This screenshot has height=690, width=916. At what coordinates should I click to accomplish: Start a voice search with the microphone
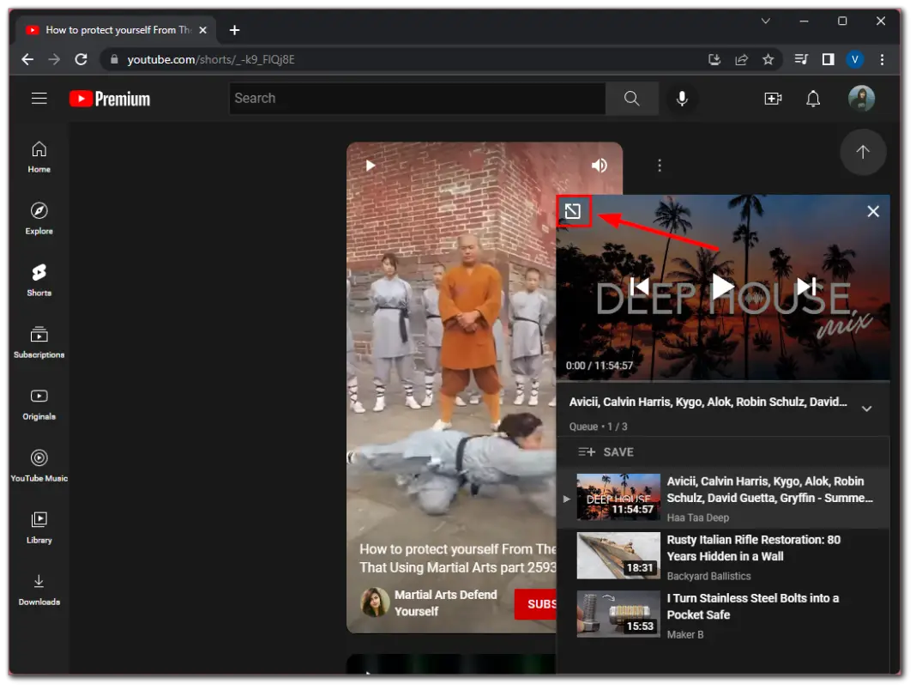click(x=682, y=98)
